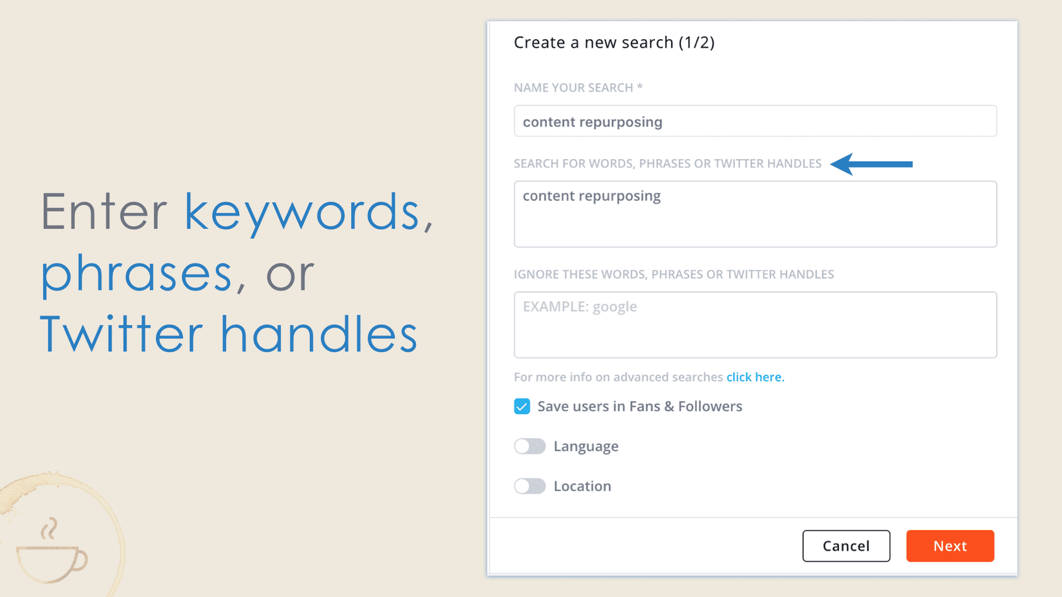Image resolution: width=1062 pixels, height=597 pixels.
Task: Select the content repurposing text in search box
Action: [x=591, y=196]
